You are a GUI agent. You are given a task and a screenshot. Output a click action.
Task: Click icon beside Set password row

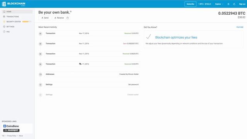[x=41, y=85]
